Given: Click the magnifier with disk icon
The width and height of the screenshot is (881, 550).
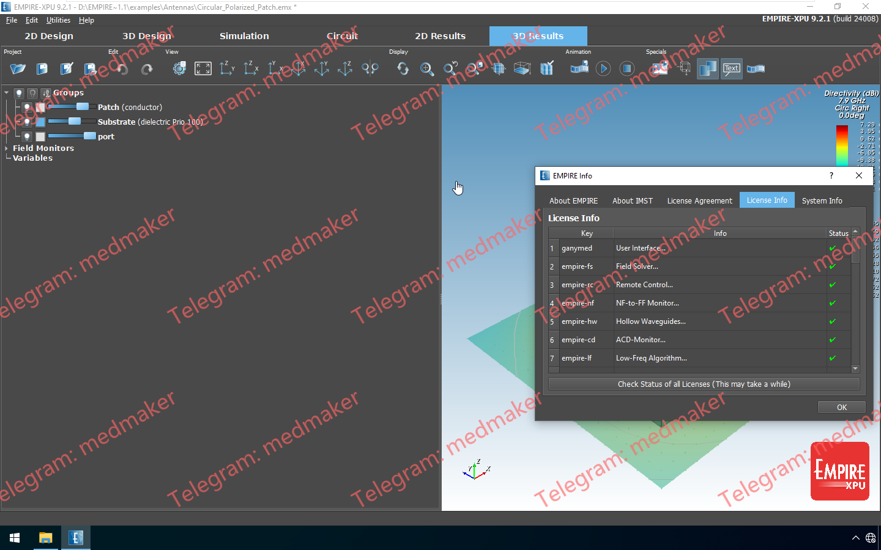Looking at the screenshot, I should coord(475,68).
